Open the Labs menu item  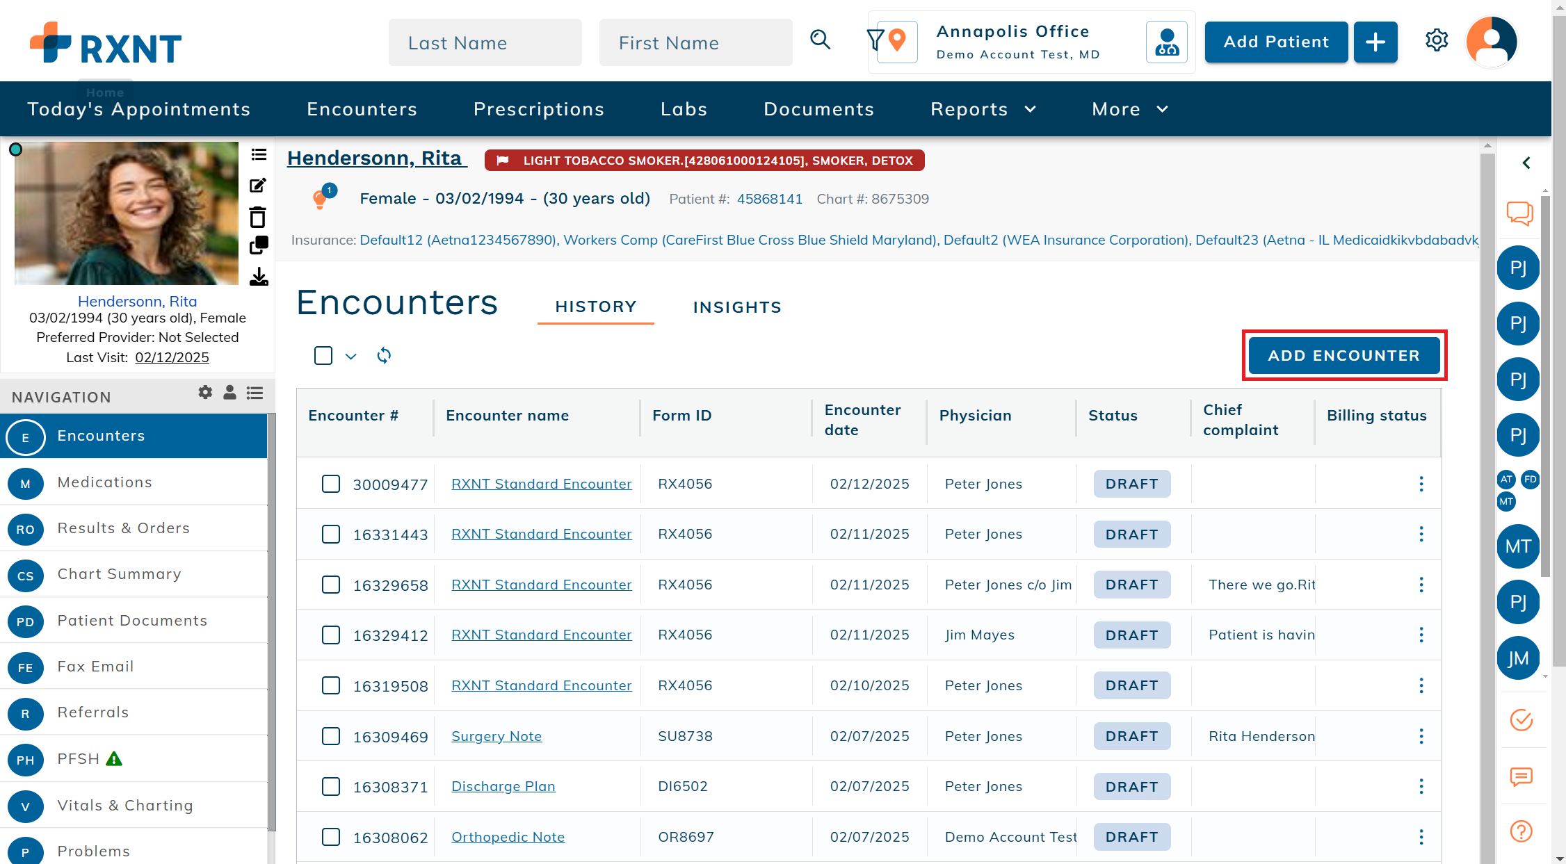click(x=684, y=109)
